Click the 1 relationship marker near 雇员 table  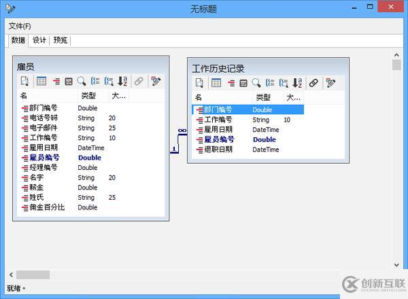[174, 149]
